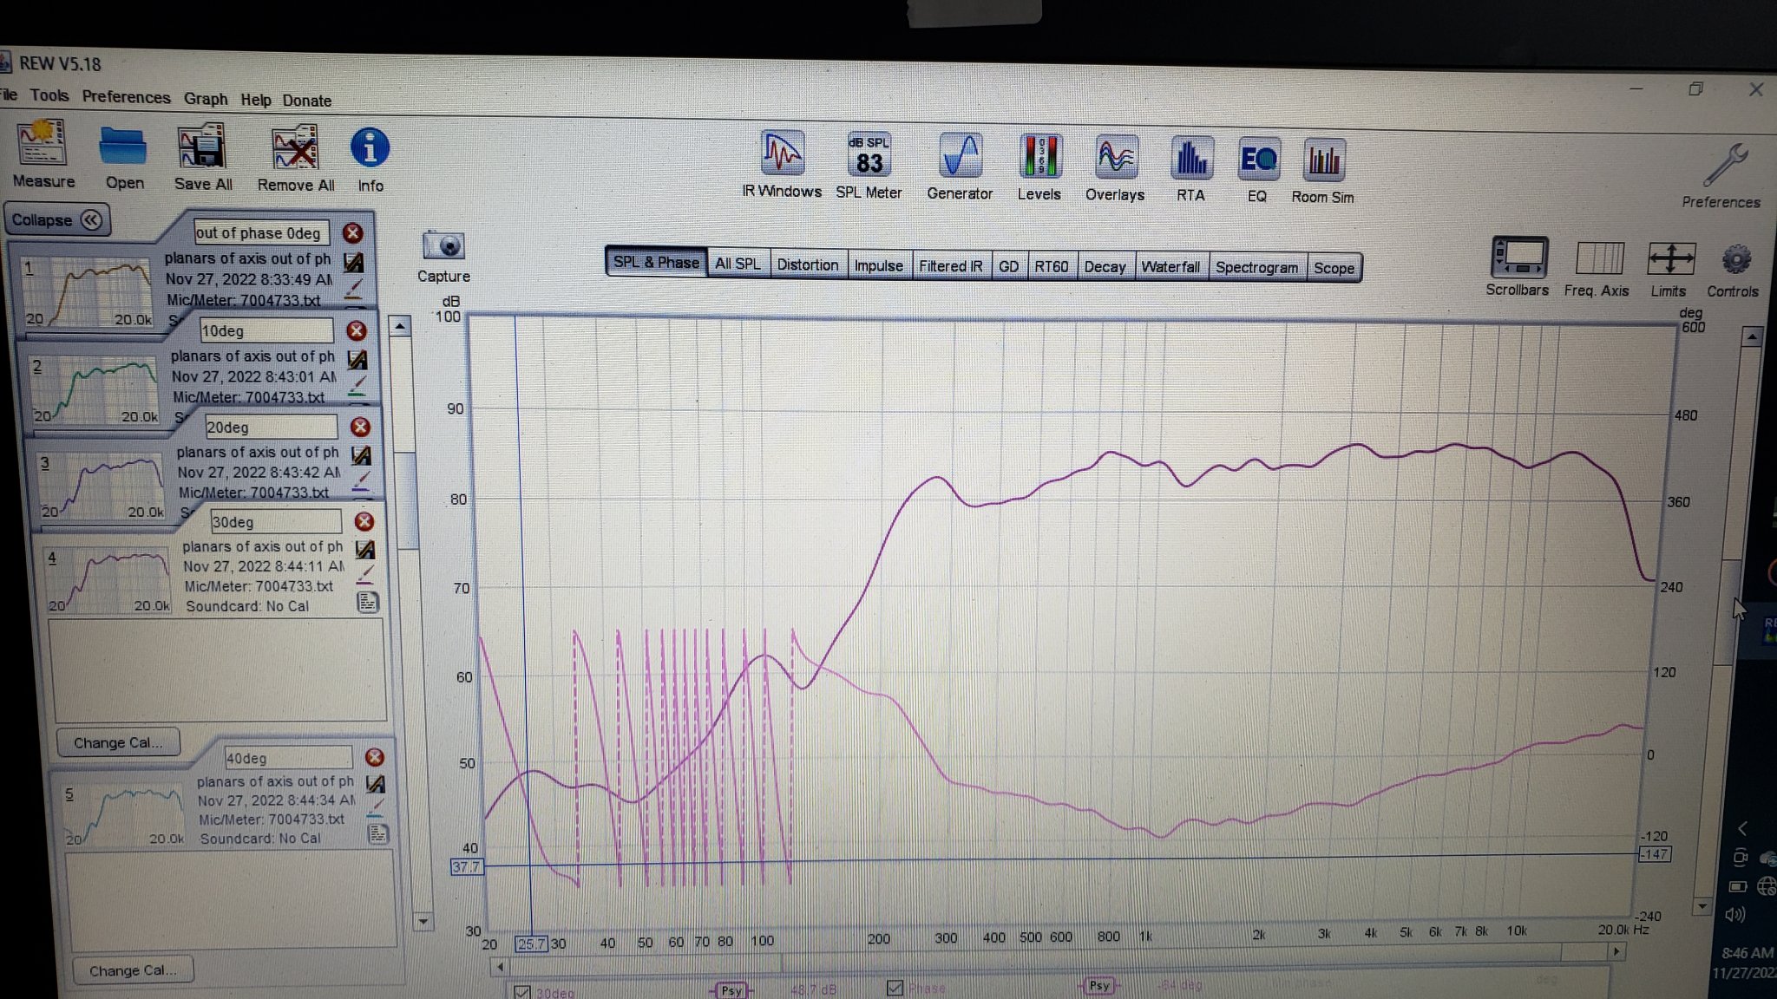The width and height of the screenshot is (1777, 999).
Task: Open the Levels meter
Action: 1039,158
